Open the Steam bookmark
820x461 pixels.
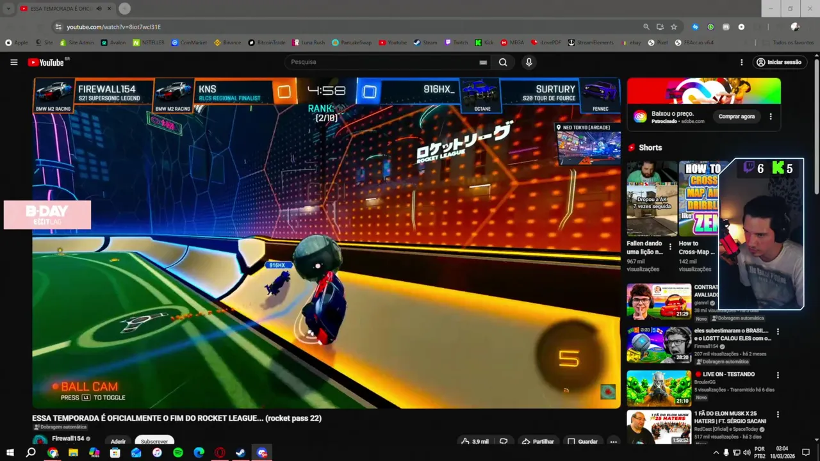(x=425, y=42)
